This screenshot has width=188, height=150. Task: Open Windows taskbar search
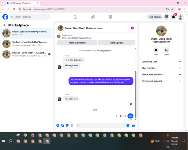(x=11, y=141)
